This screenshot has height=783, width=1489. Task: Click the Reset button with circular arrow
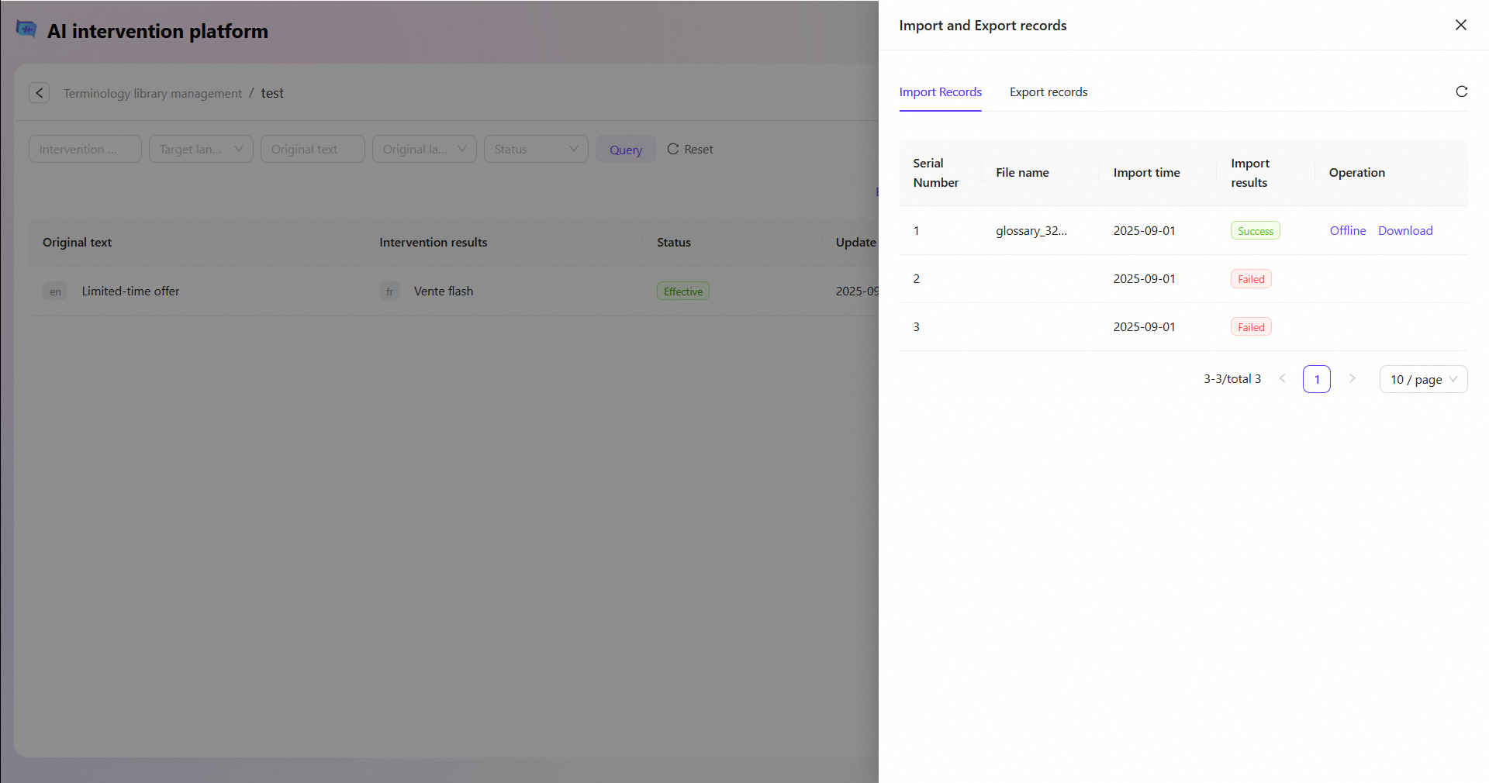pos(689,150)
